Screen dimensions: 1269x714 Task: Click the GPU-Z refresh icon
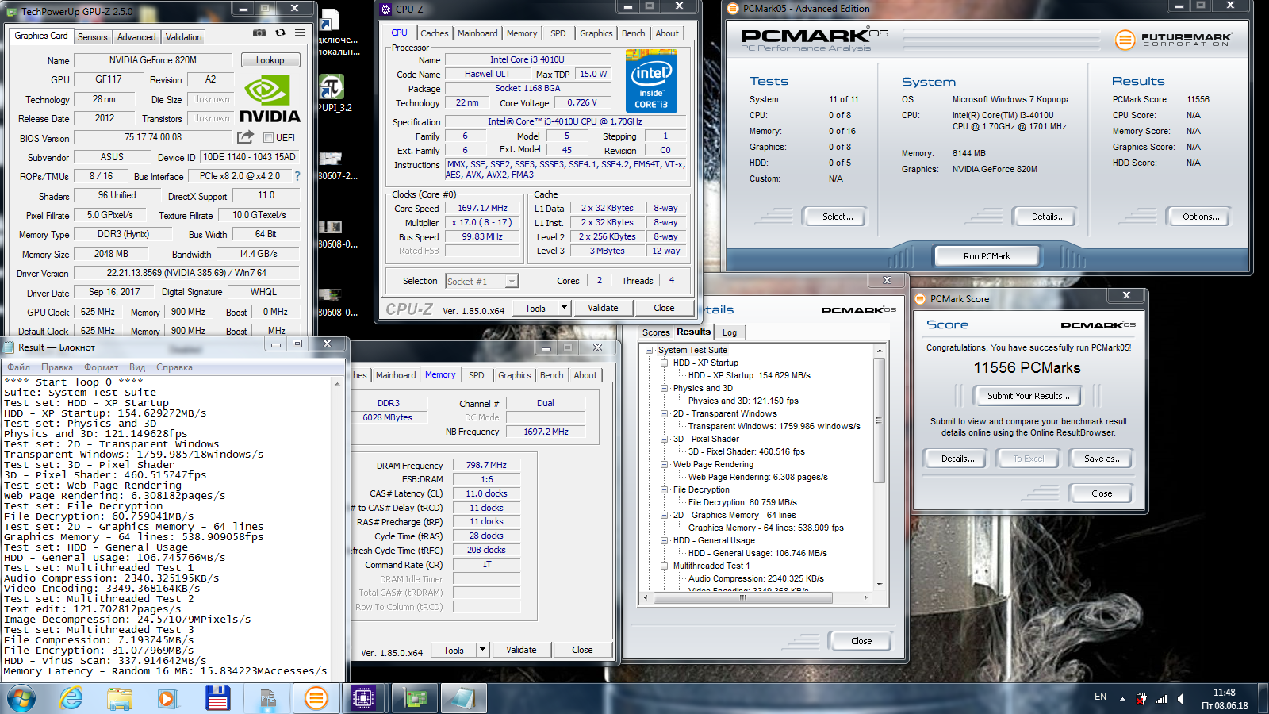coord(280,33)
